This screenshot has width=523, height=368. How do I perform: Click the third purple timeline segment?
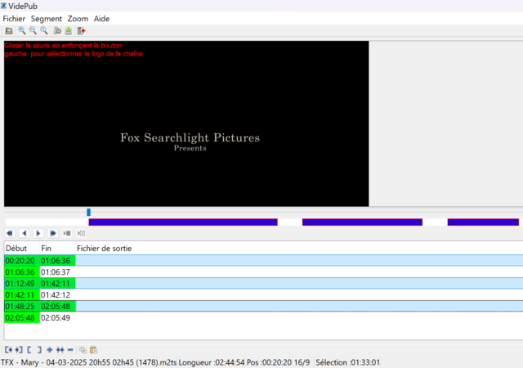(483, 222)
